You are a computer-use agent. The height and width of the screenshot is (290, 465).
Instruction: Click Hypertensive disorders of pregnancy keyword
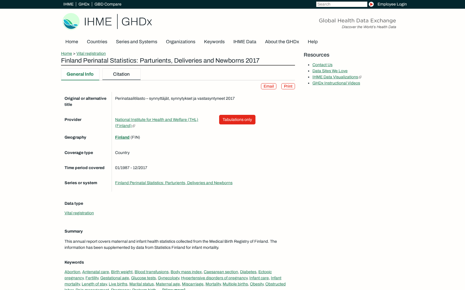[x=214, y=278]
